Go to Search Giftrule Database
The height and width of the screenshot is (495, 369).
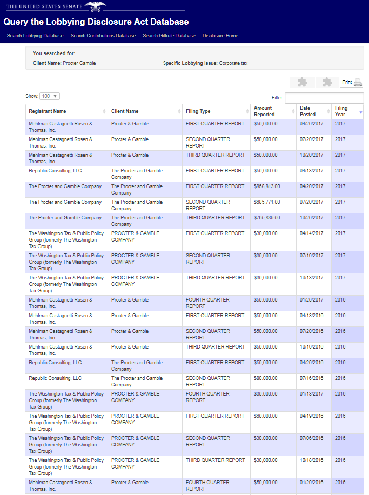(169, 36)
